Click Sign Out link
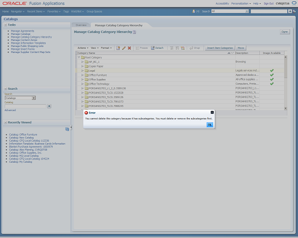This screenshot has width=298, height=238. (269, 3)
